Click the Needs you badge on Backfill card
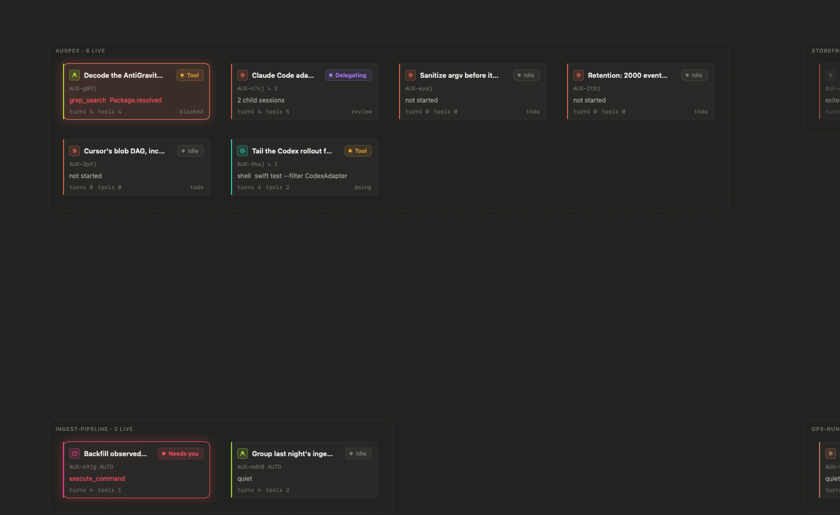Screen dimensions: 840x515 [x=181, y=454]
